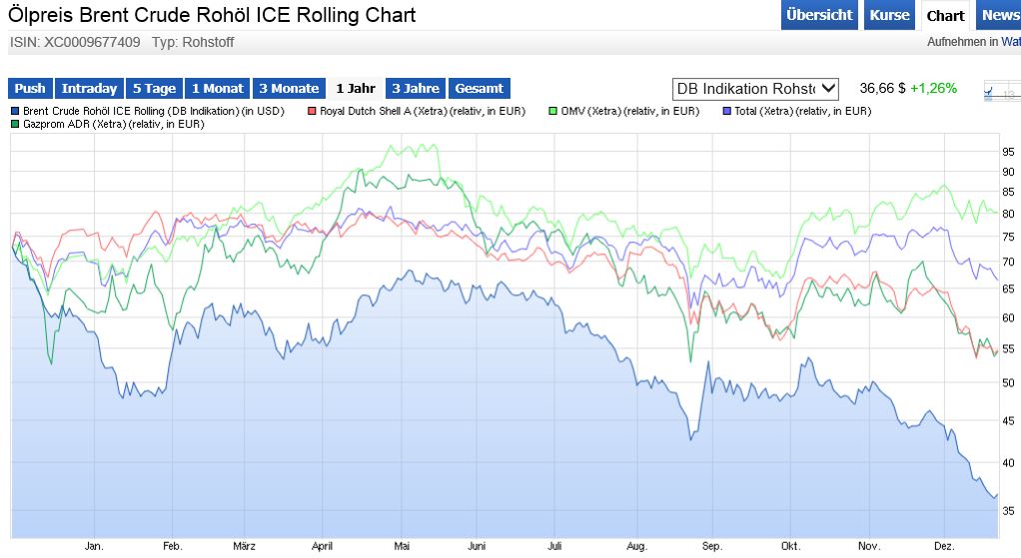Open the chart options icon at top right
The height and width of the screenshot is (558, 1021).
(x=1000, y=91)
